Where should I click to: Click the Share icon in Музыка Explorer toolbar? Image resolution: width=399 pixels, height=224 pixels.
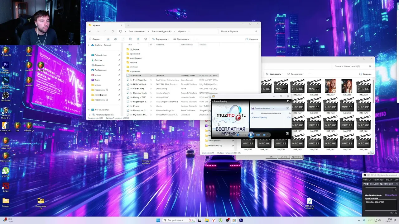138,39
